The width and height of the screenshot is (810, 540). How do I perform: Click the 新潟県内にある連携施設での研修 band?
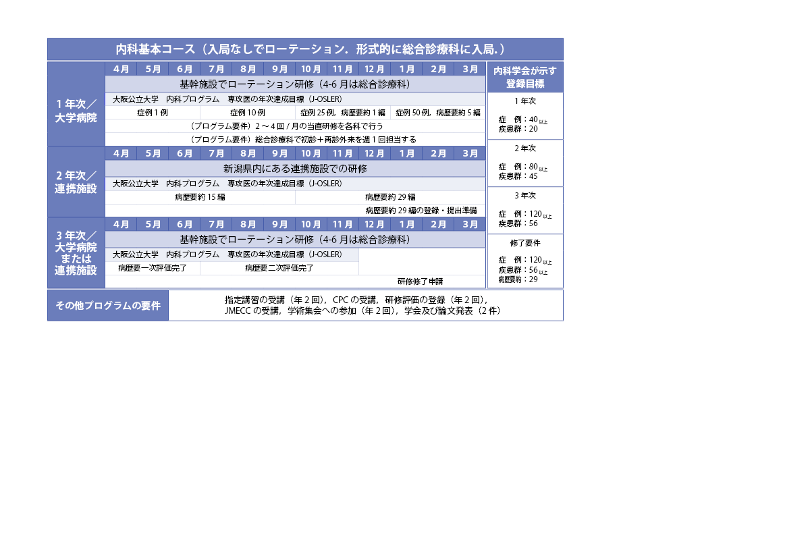[x=295, y=168]
